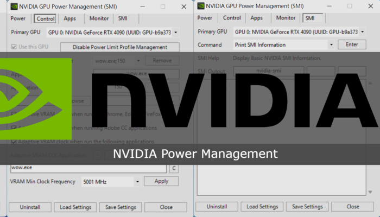Click the Command label in the right window

click(210, 45)
